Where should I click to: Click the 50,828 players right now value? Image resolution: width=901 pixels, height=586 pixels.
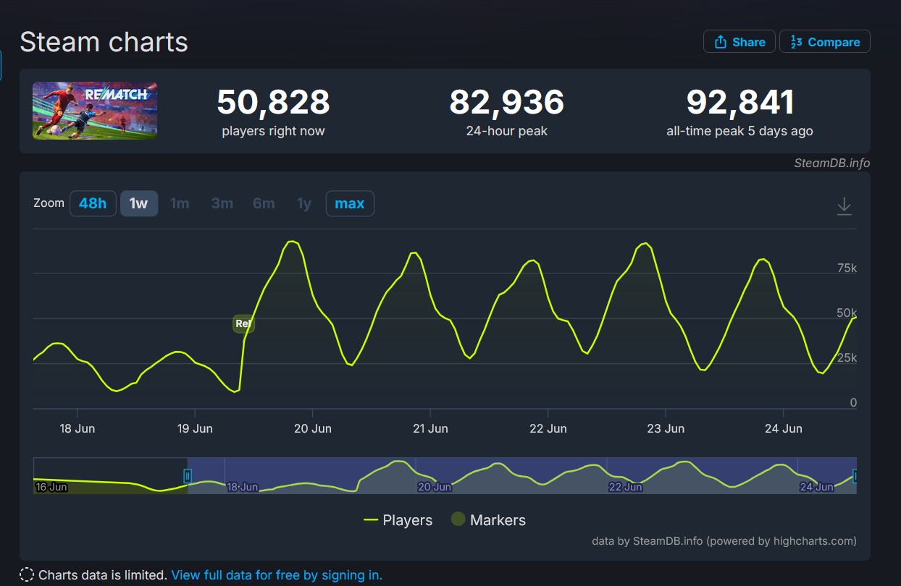[x=273, y=102]
